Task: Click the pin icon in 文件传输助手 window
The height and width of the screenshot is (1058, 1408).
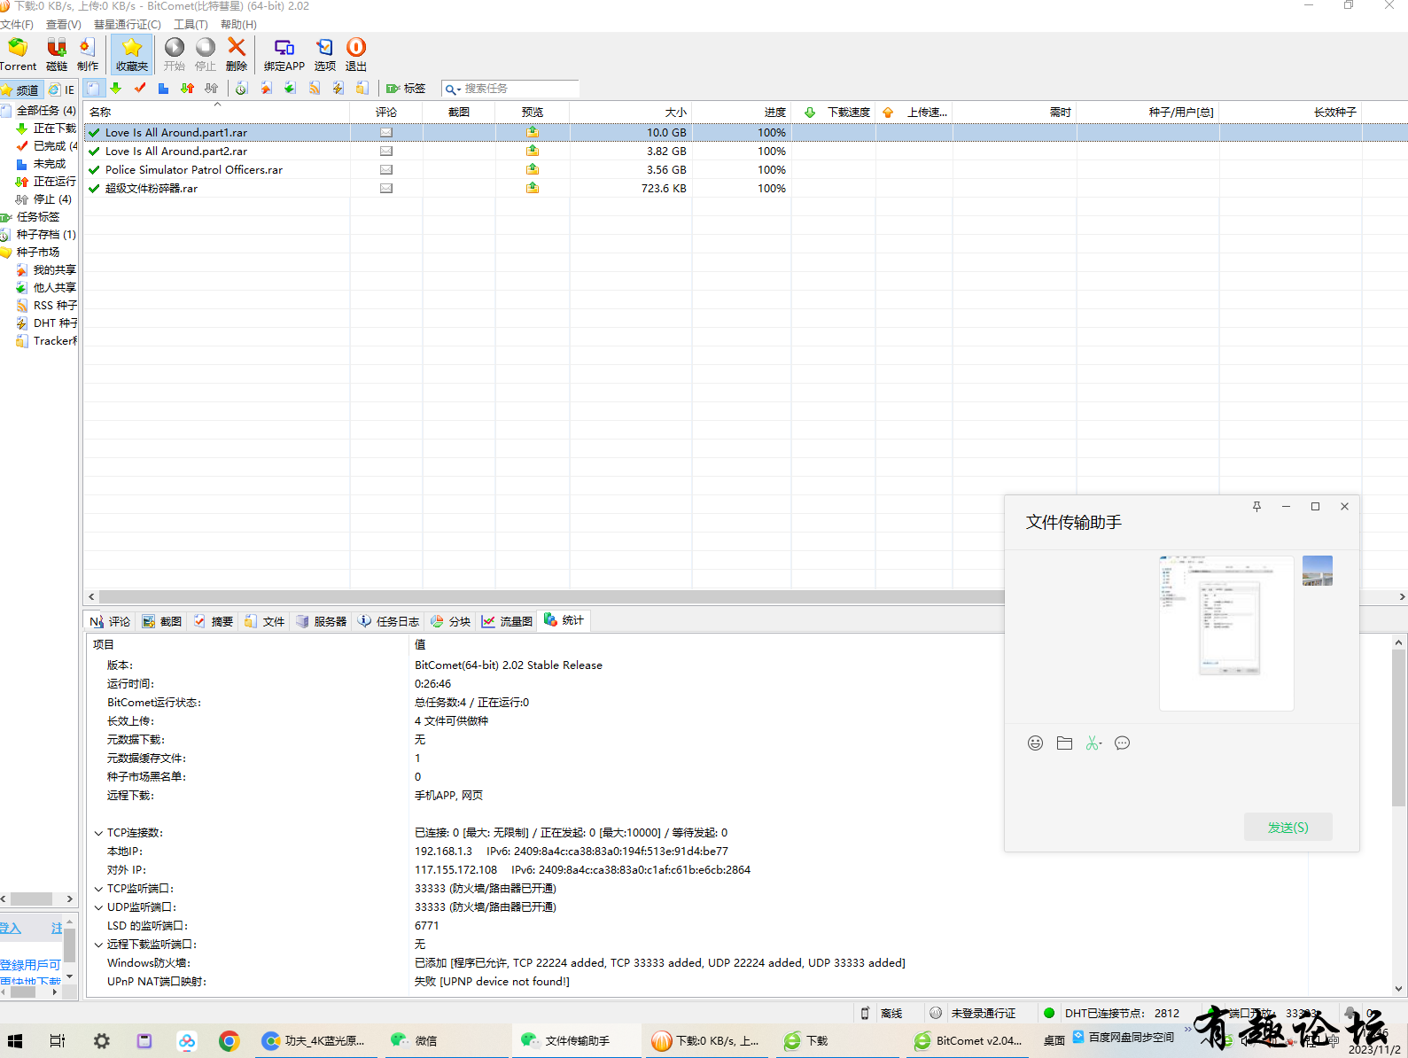Action: (x=1256, y=506)
